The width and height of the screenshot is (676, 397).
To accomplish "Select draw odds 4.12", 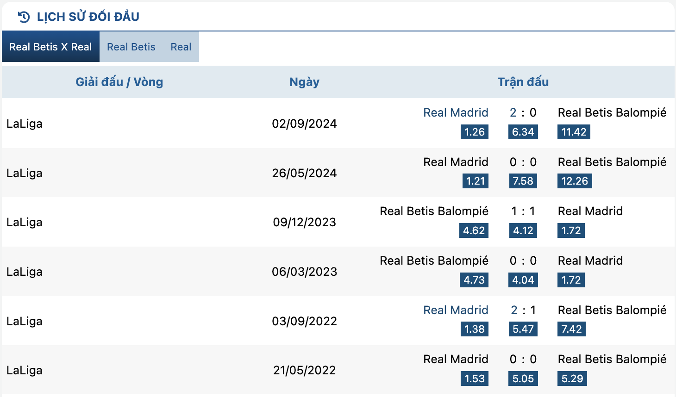I will (x=523, y=230).
